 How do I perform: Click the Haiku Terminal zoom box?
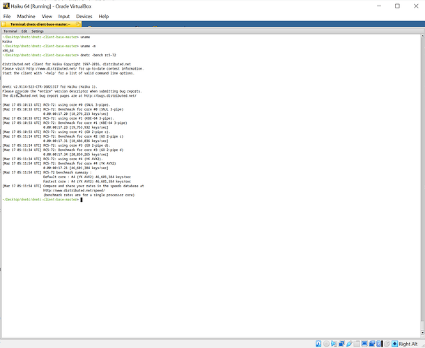[78, 24]
